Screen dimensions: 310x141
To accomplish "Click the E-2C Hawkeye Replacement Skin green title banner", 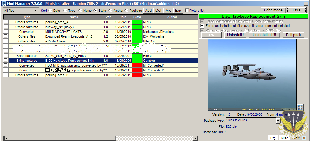I will [x=253, y=16].
